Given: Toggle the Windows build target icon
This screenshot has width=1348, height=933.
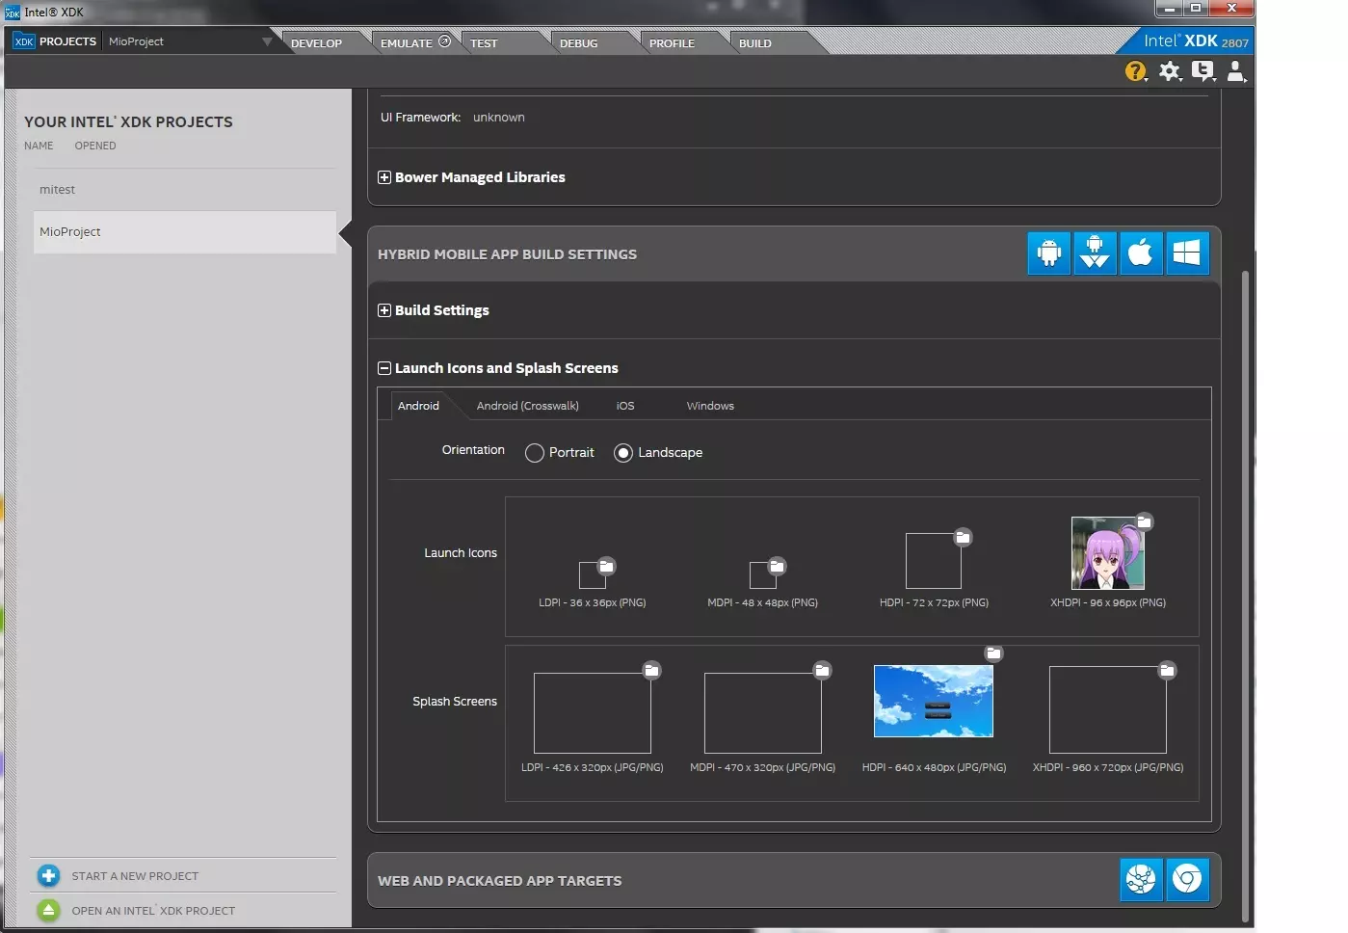Looking at the screenshot, I should (x=1187, y=253).
